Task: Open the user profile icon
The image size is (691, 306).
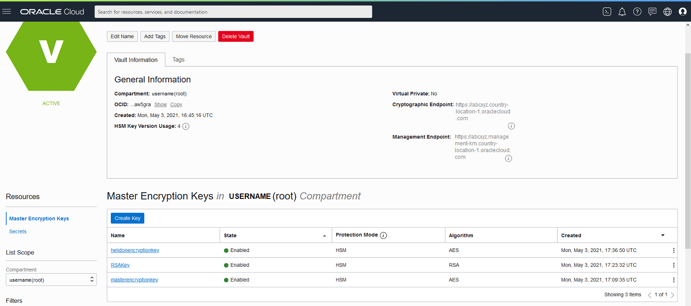Action: [x=682, y=12]
